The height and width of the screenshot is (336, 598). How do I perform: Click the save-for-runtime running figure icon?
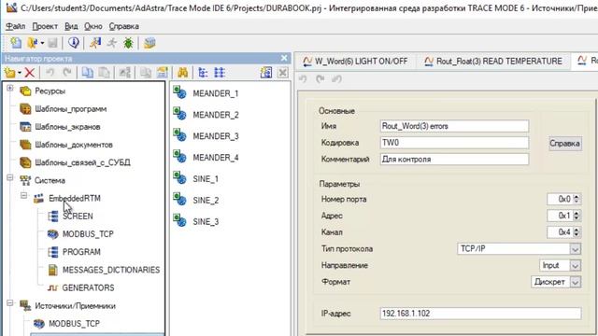[x=95, y=43]
